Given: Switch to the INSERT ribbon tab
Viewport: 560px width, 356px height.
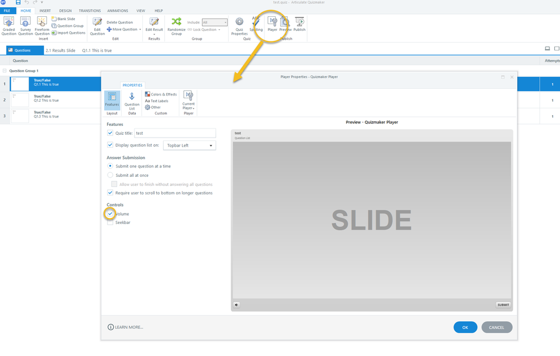Looking at the screenshot, I should tap(45, 11).
